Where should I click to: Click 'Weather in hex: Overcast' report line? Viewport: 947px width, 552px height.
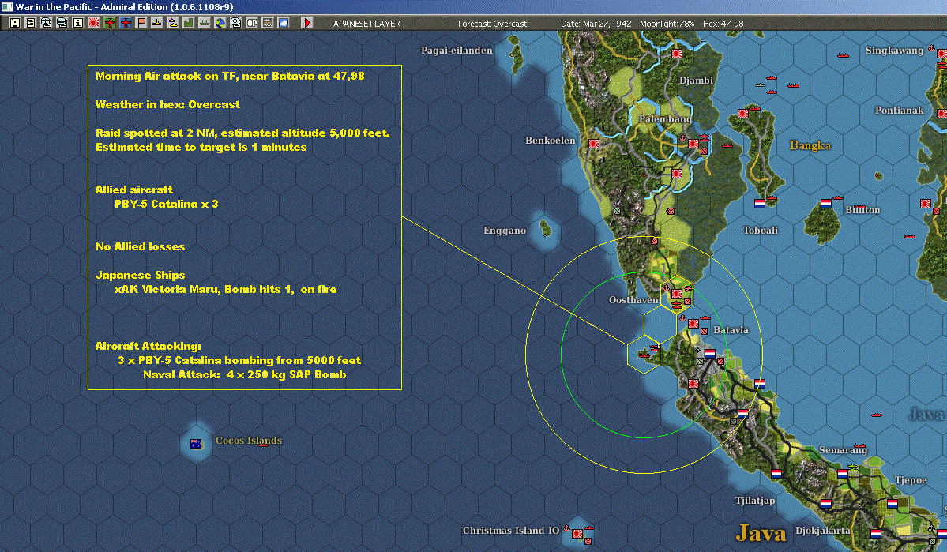(167, 104)
